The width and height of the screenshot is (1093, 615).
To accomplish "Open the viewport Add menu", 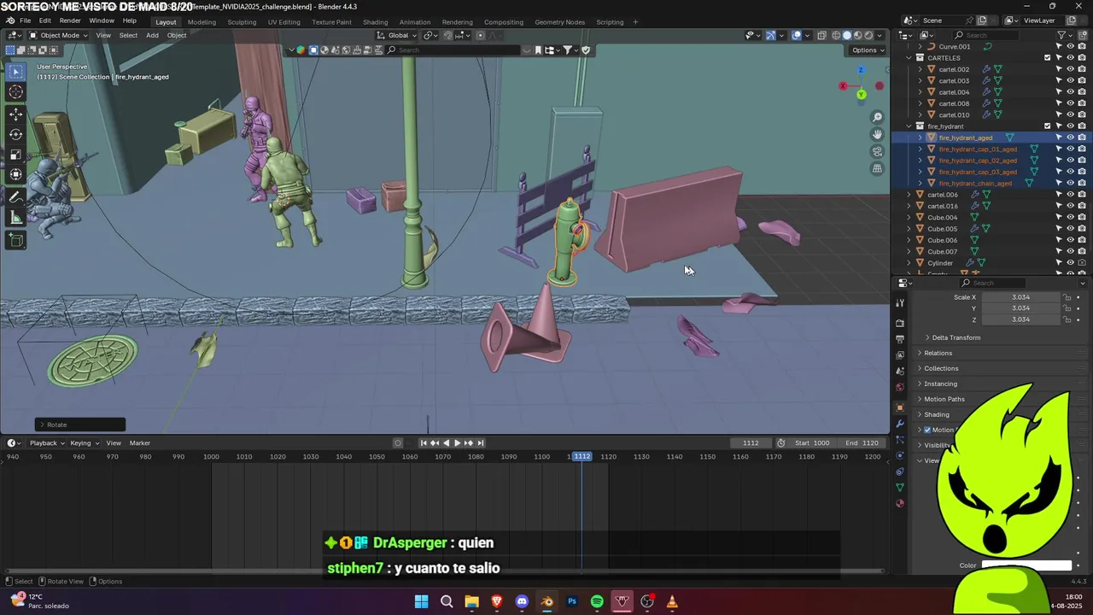I will tap(152, 35).
